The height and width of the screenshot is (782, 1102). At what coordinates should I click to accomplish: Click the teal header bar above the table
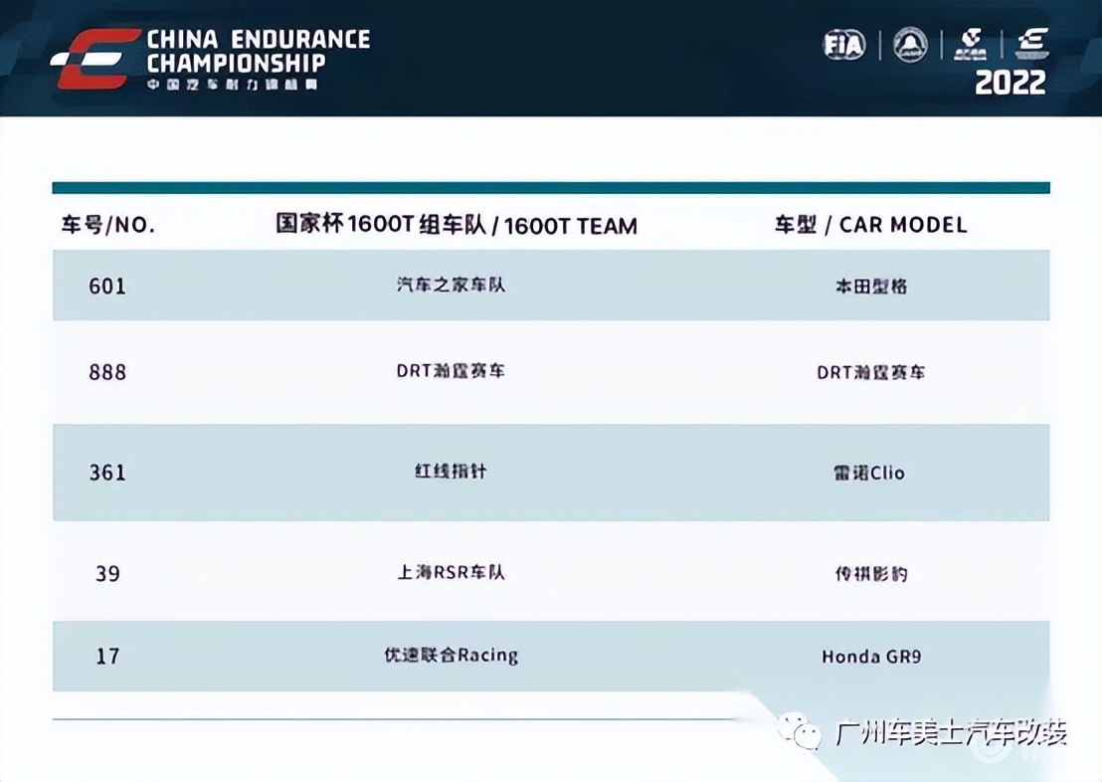(551, 185)
